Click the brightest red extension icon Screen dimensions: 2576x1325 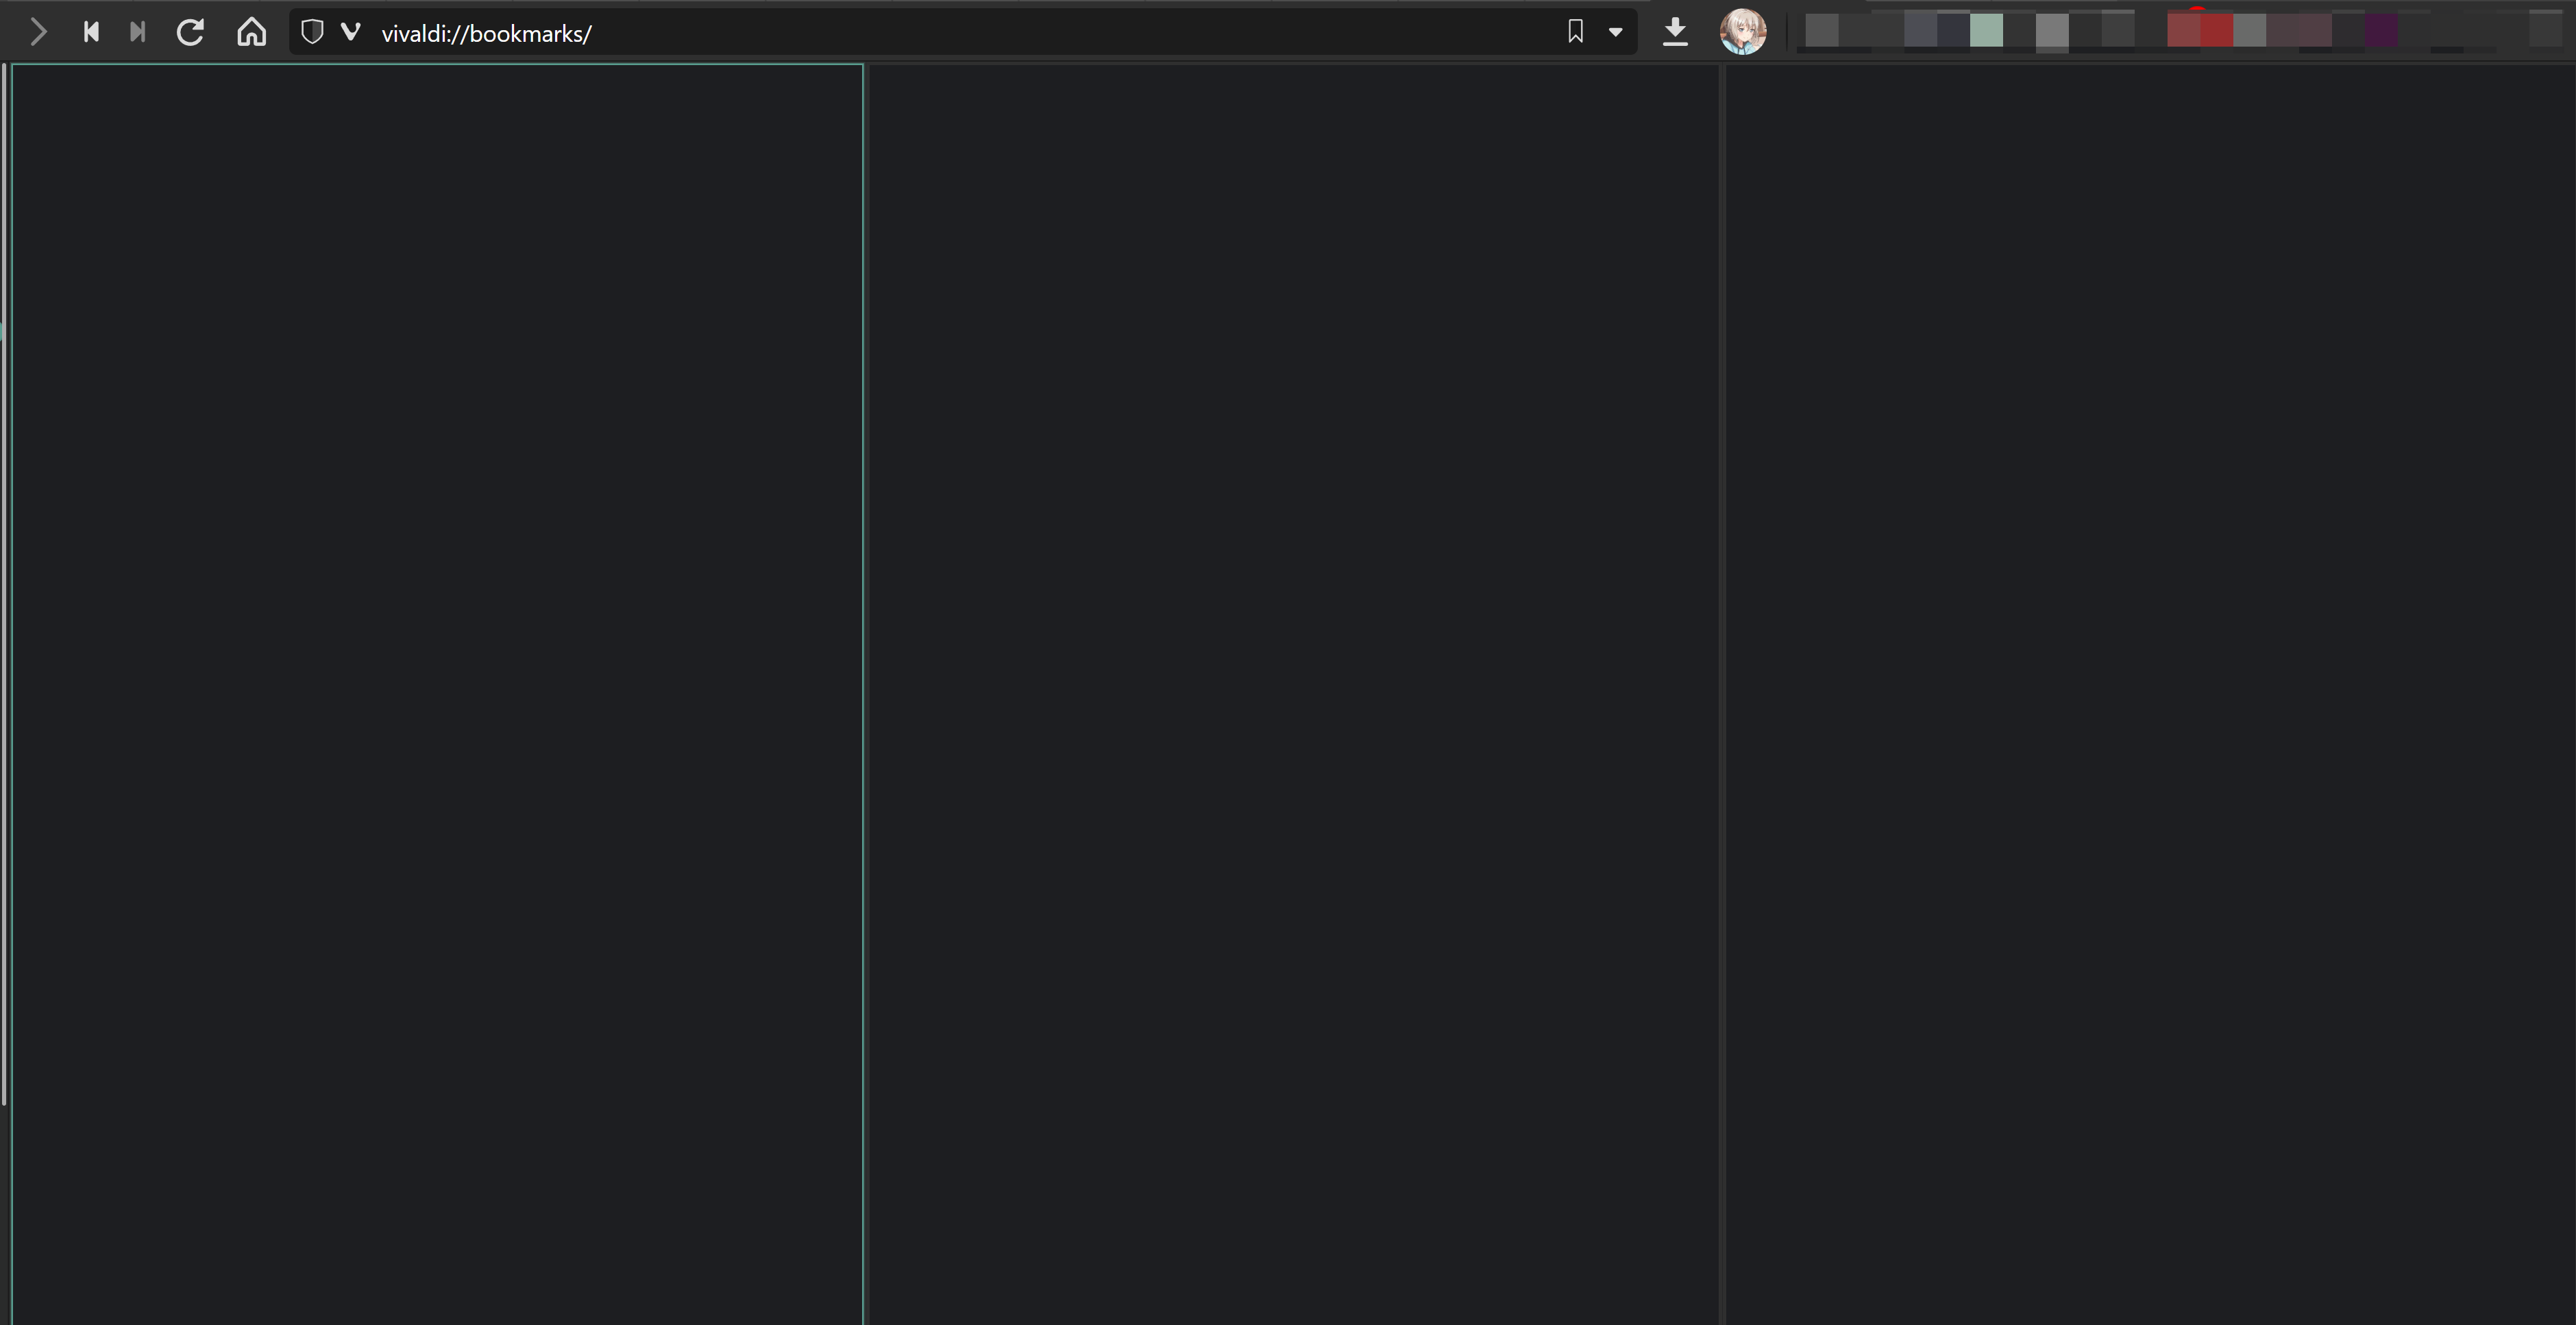point(2216,30)
